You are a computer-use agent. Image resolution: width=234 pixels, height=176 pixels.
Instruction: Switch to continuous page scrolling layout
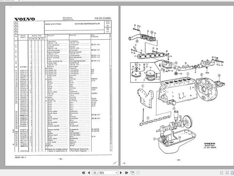[x=227, y=173]
